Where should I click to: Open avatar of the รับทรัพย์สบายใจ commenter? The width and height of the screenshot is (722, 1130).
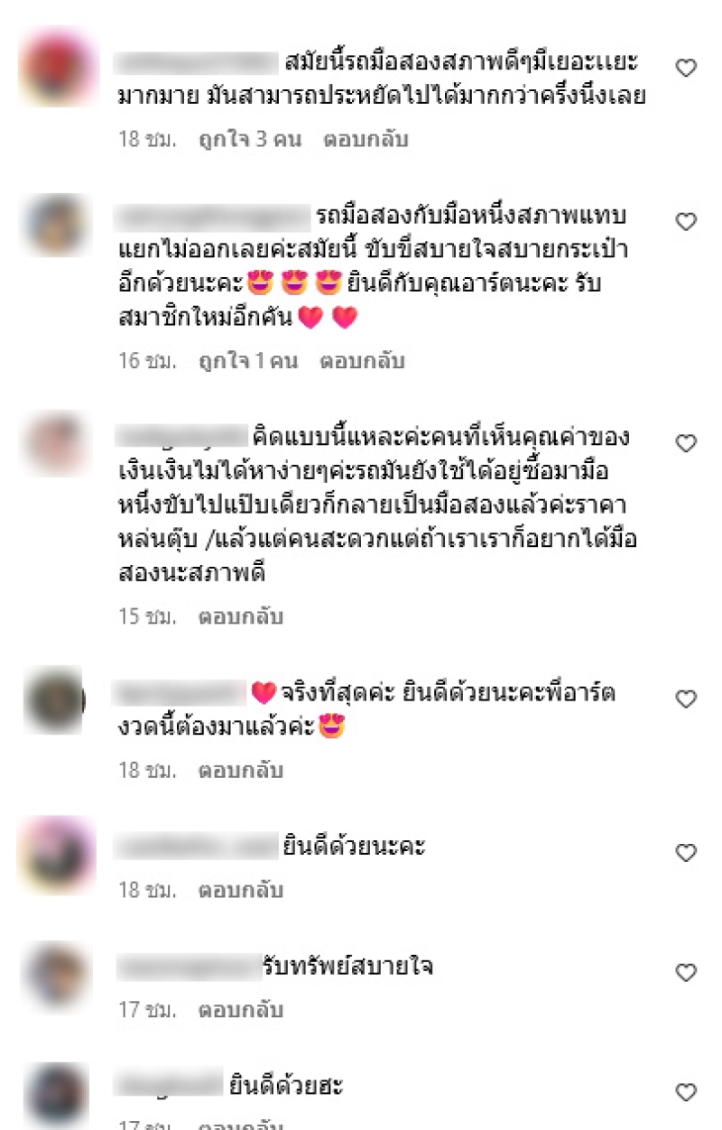tap(57, 975)
